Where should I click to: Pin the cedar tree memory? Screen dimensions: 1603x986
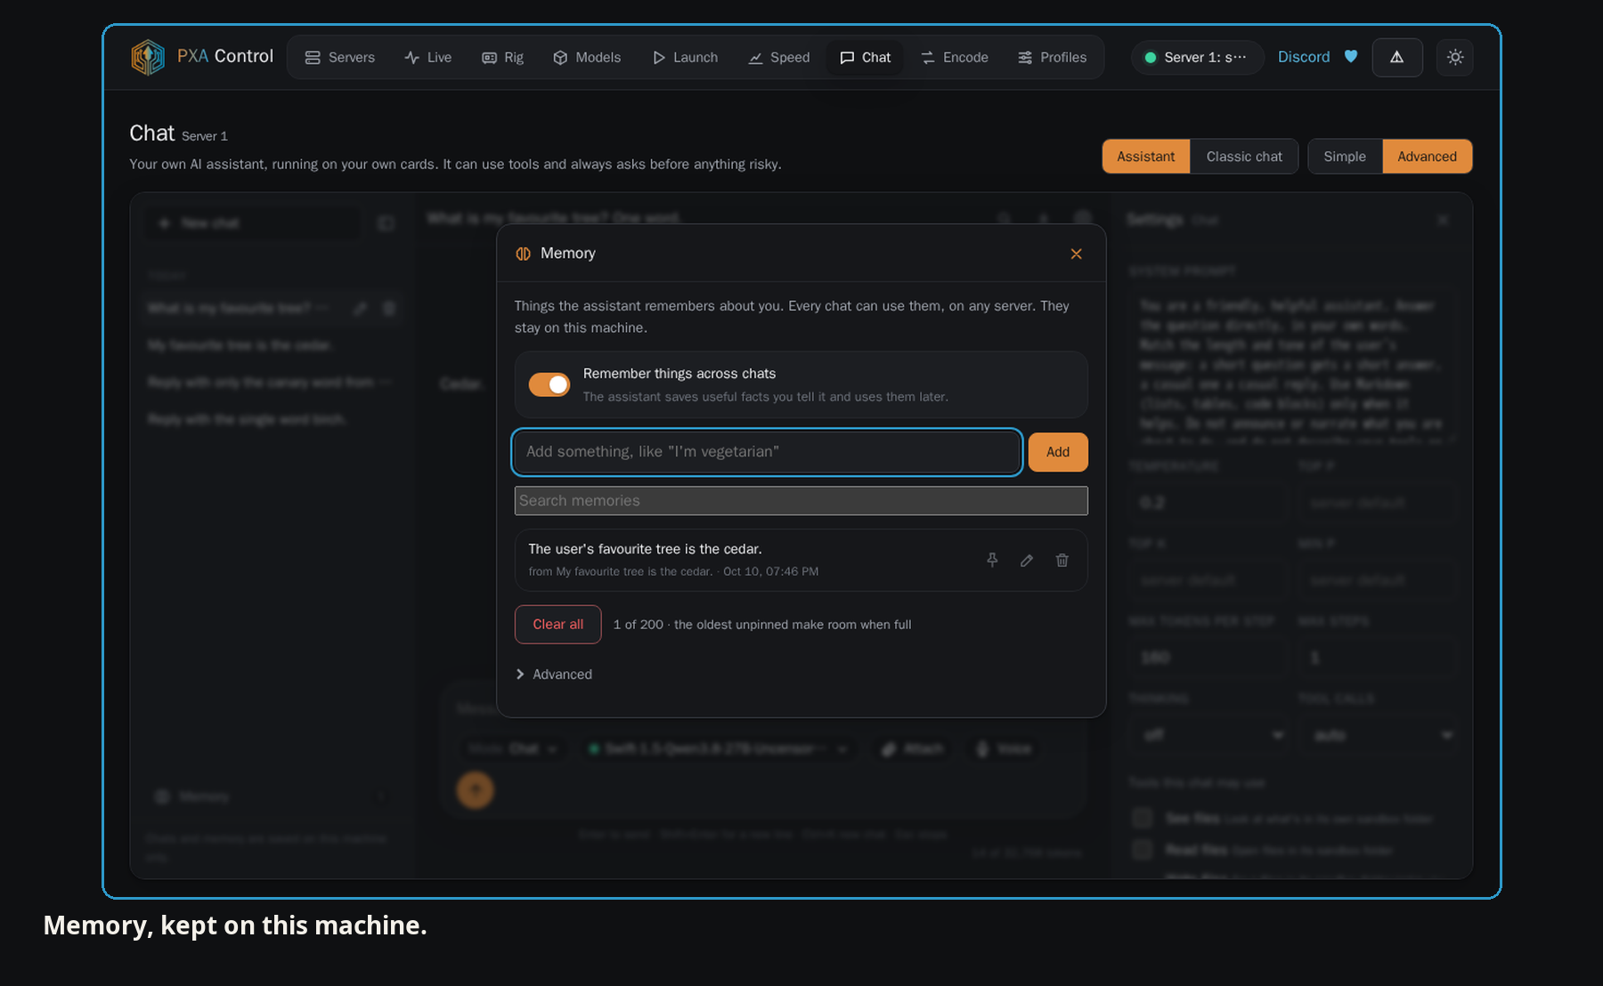[x=992, y=560]
